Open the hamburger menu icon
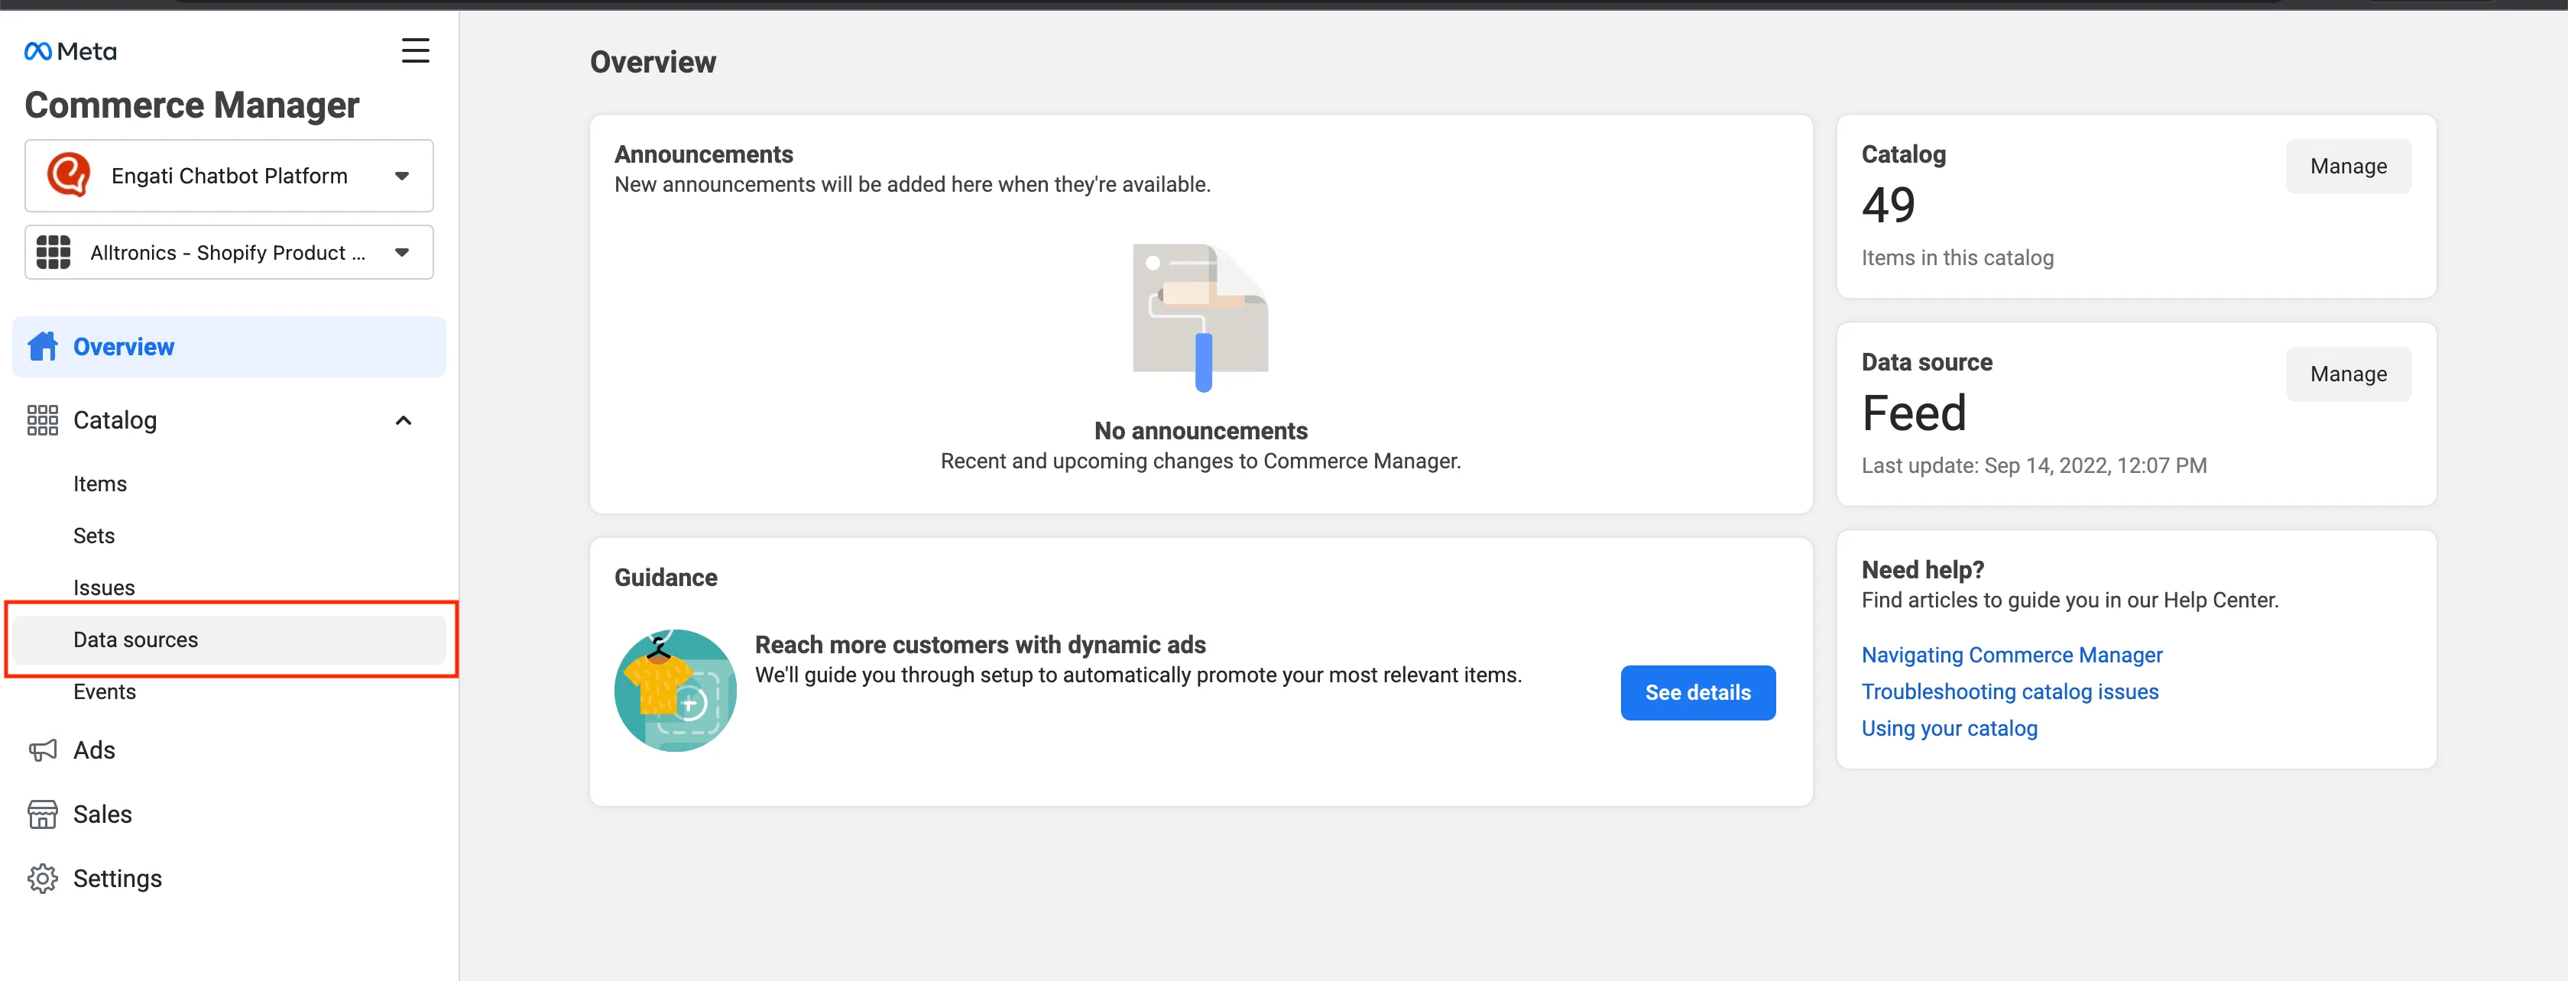 coord(415,51)
